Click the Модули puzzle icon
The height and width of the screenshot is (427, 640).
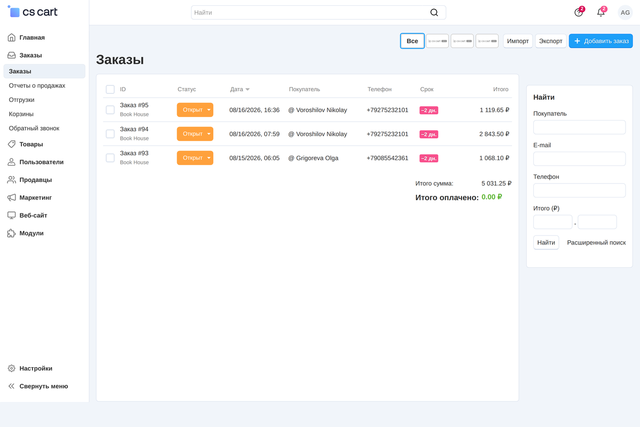click(11, 233)
